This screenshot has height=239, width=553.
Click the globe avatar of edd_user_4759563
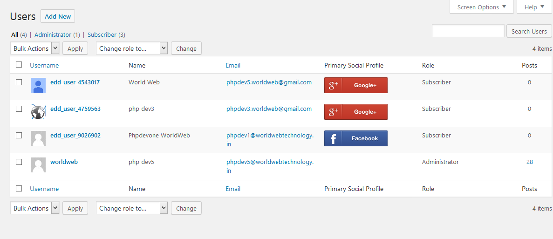pos(38,112)
